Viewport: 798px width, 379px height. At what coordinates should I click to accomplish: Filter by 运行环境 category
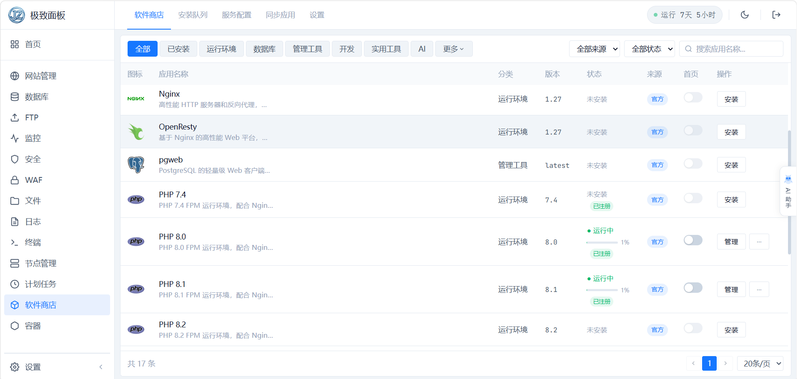[x=221, y=49]
